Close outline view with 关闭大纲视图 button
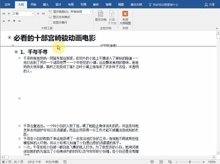The width and height of the screenshot is (220, 164). point(125,16)
